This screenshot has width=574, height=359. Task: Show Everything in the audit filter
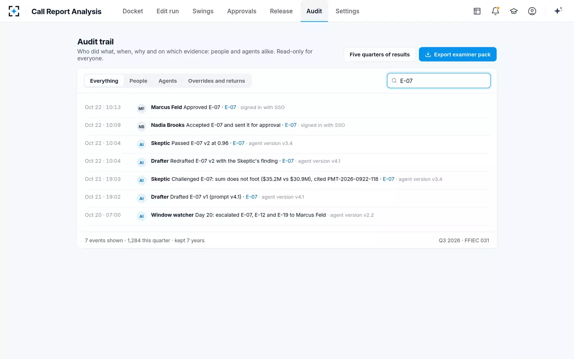pos(104,81)
